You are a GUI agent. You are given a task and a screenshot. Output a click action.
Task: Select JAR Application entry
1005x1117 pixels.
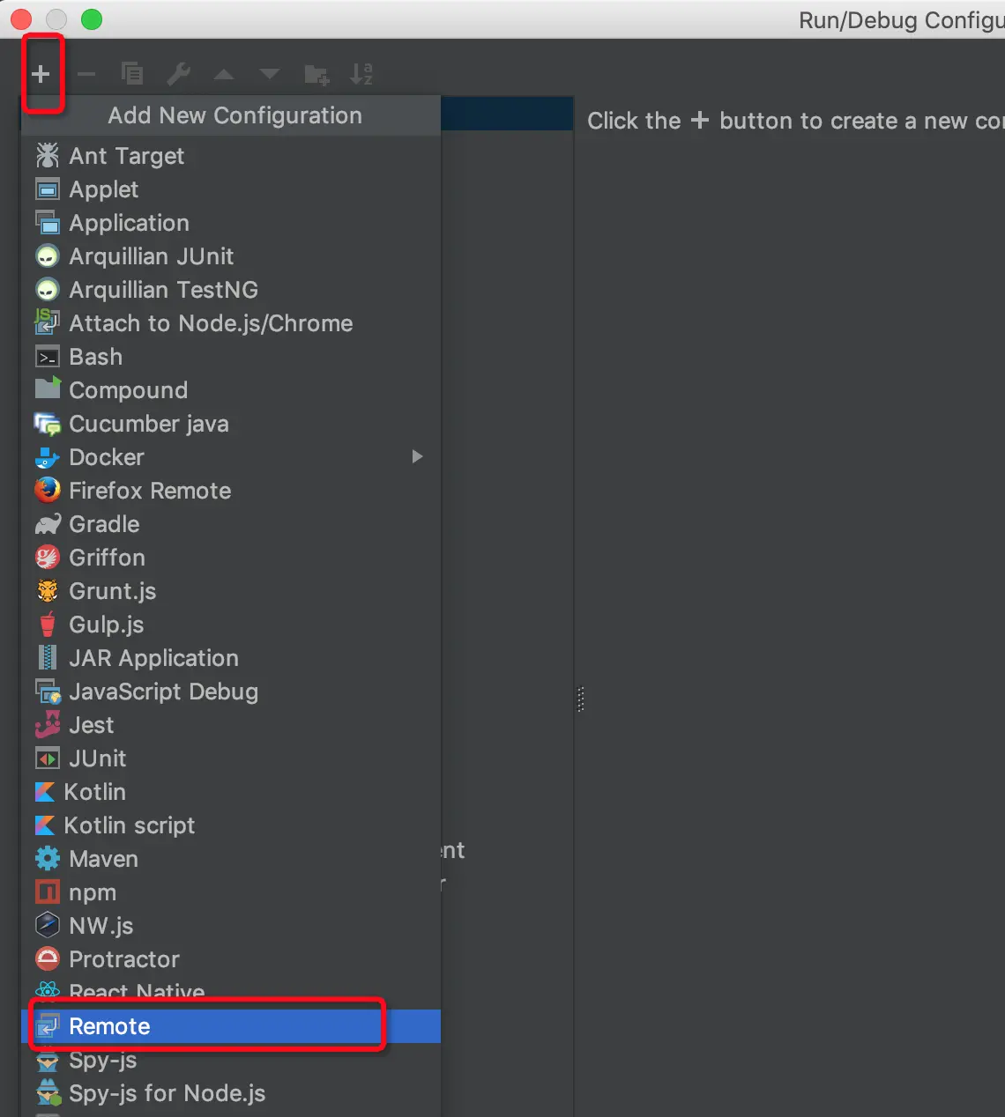coord(231,658)
